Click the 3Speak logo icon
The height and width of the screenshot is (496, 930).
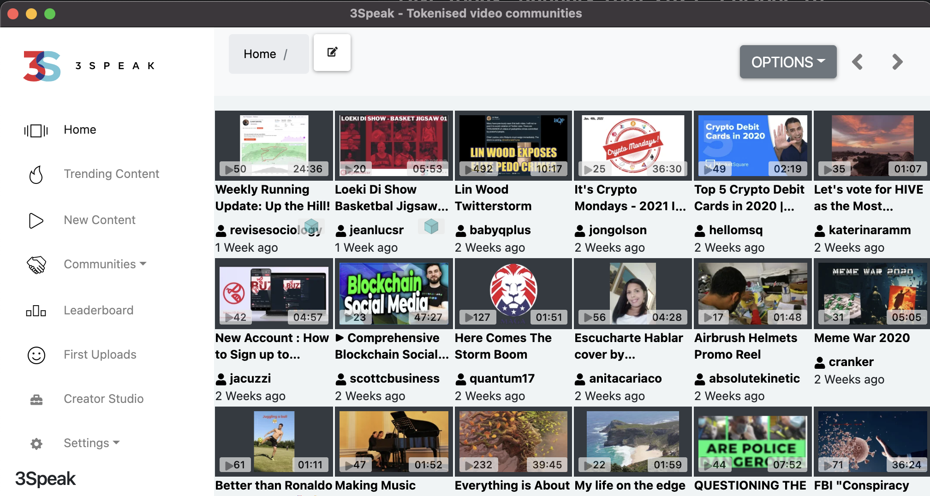click(x=42, y=66)
